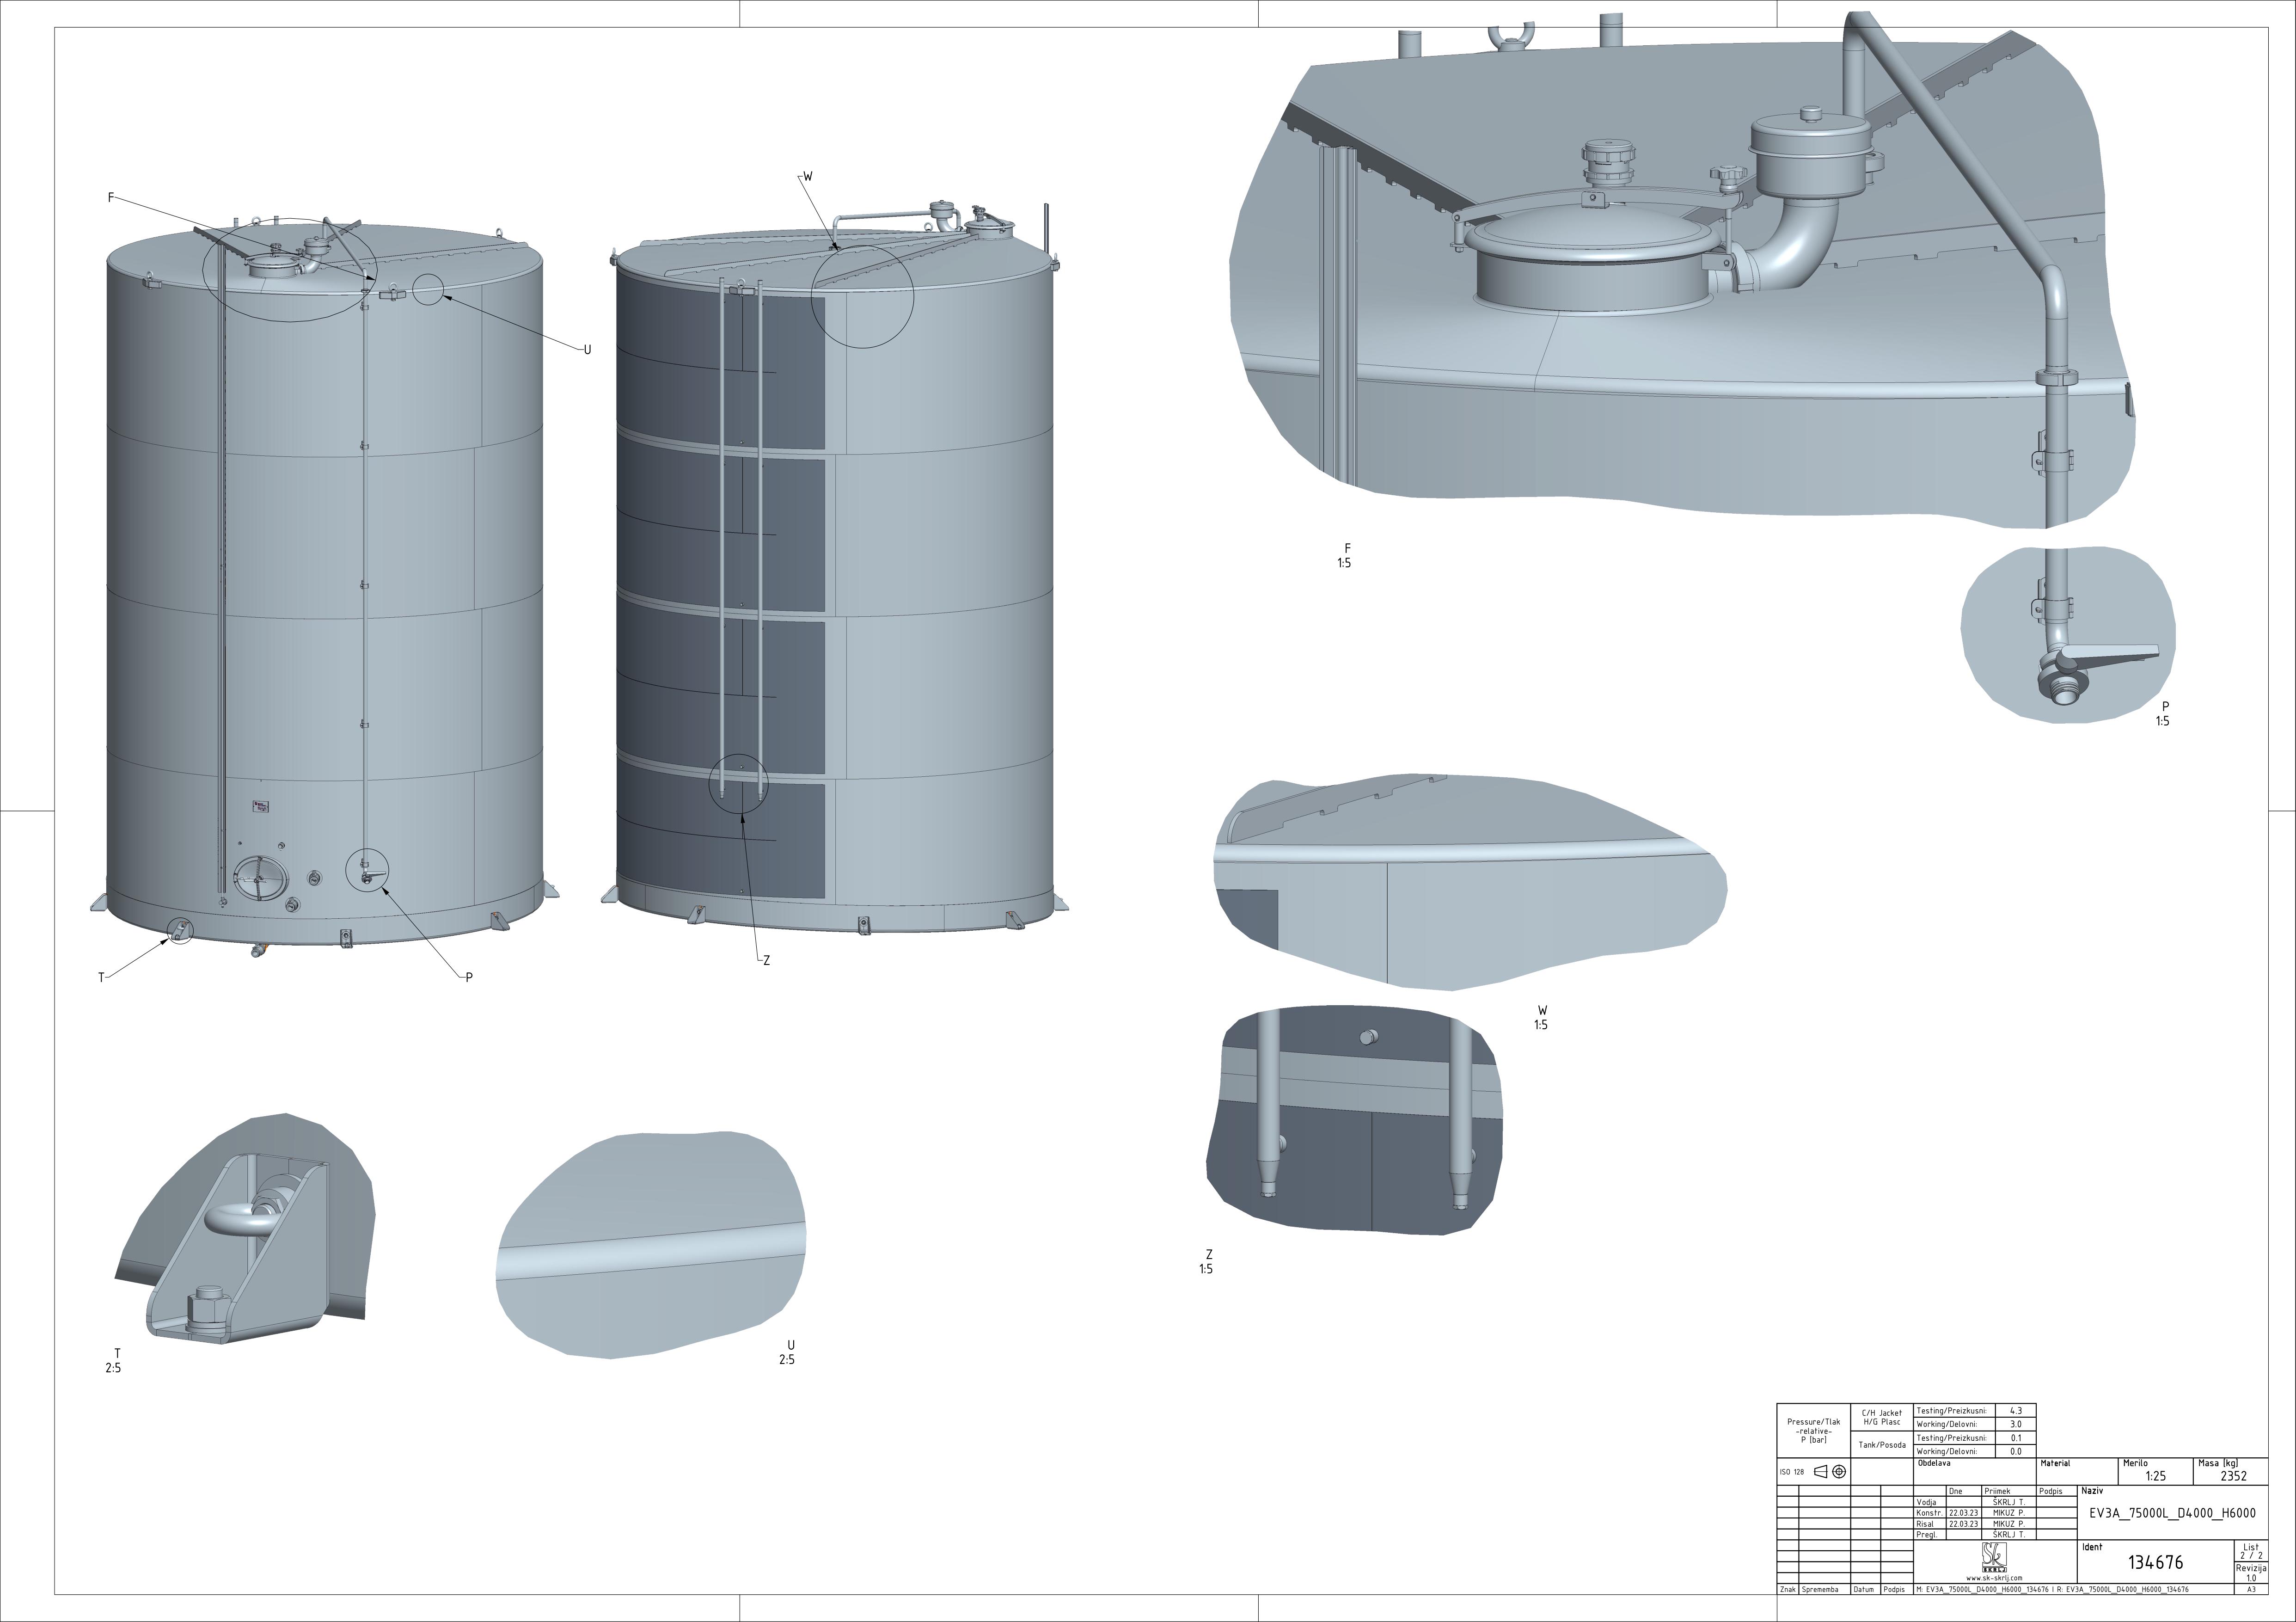The width and height of the screenshot is (2296, 1622).
Task: Click the 'C/H Jacket H/G Plasc' cell
Action: pyautogui.click(x=1882, y=1418)
